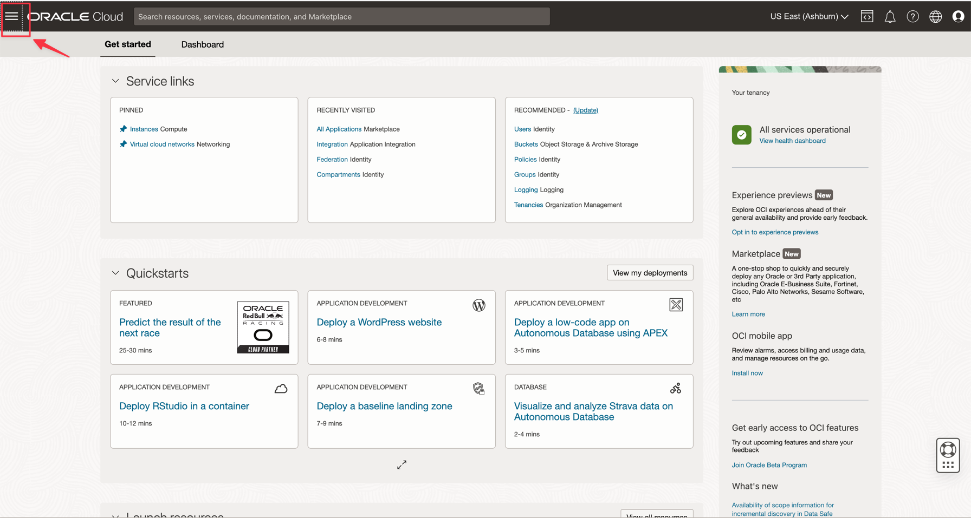The image size is (971, 518).
Task: Switch to the Dashboard tab
Action: point(202,44)
